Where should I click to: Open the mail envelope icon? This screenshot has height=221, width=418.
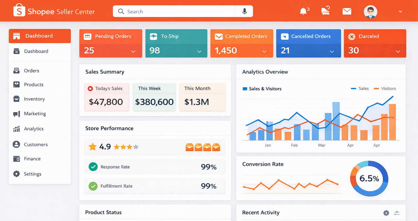(x=347, y=11)
